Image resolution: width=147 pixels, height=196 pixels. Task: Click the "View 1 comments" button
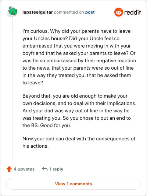(x=73, y=184)
